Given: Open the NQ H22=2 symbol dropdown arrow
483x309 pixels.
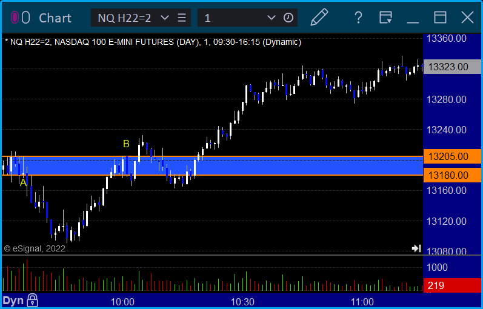Looking at the screenshot, I should coord(165,18).
